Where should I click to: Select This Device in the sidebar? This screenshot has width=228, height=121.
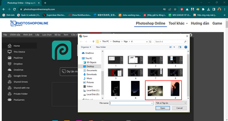point(19,52)
